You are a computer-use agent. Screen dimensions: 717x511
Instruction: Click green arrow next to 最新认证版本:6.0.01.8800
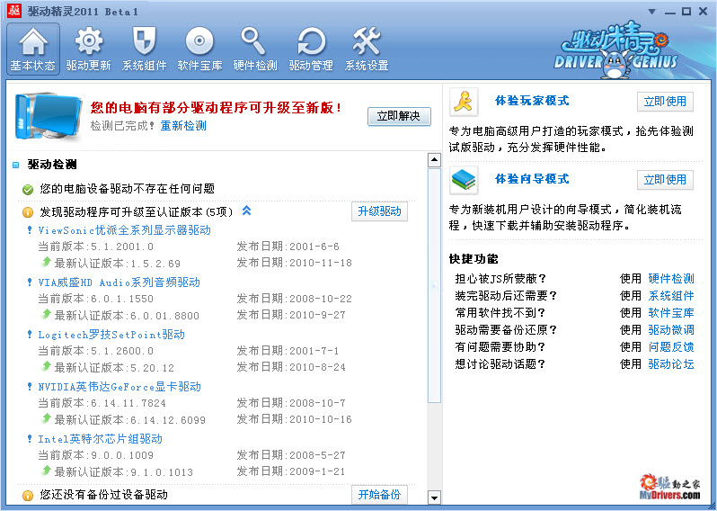pos(46,314)
